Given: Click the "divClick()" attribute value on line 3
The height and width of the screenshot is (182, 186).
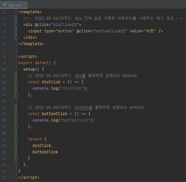Looking at the screenshot, I should coord(65,25).
